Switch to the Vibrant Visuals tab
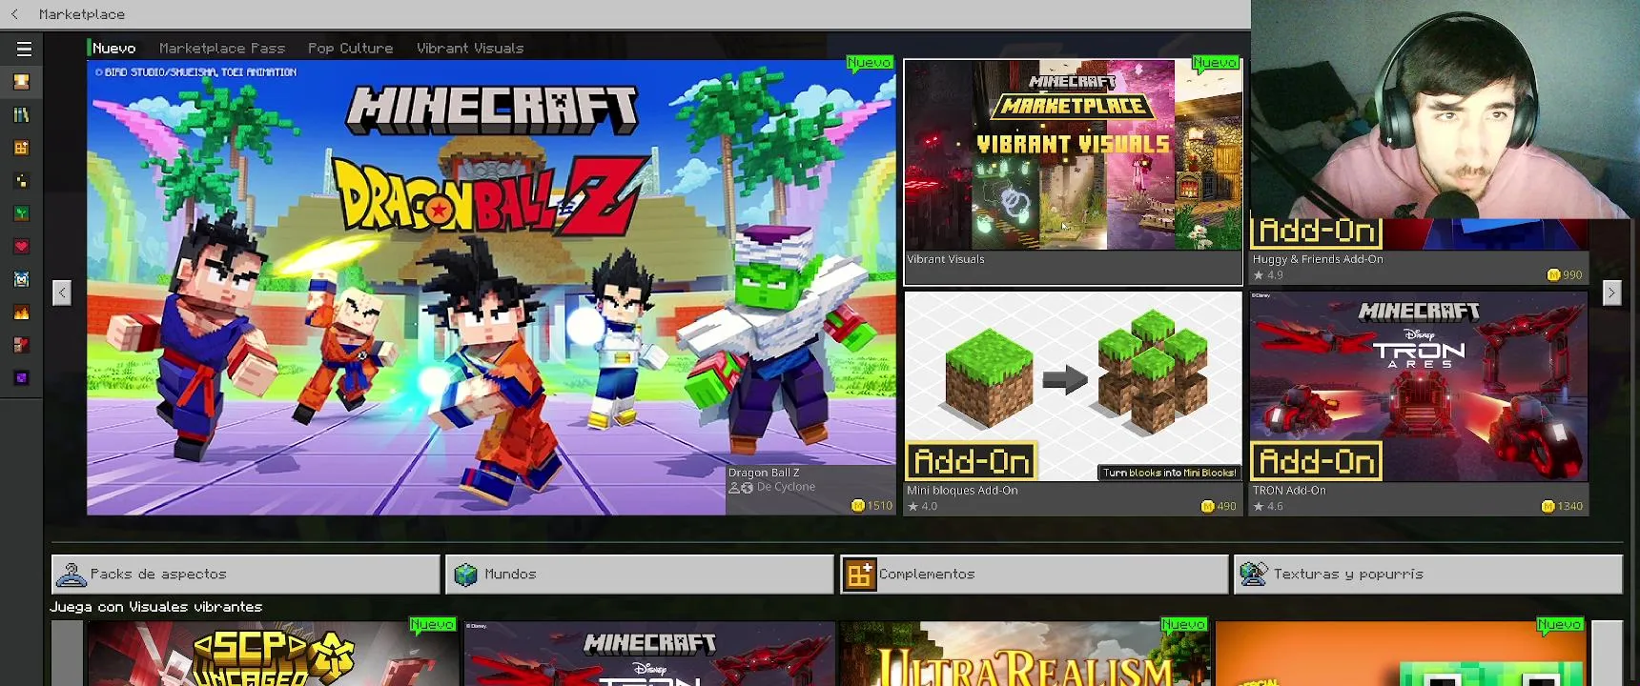 470,48
